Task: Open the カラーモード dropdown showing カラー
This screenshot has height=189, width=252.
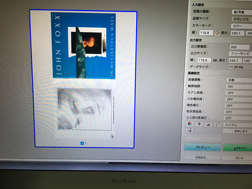Action: (241, 26)
